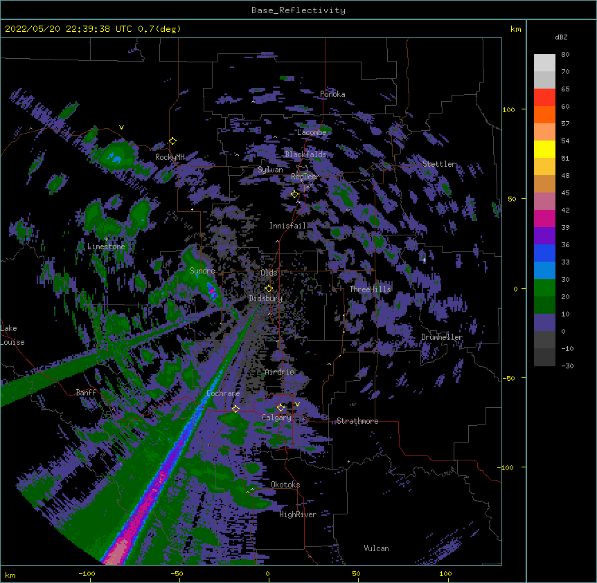Select the Lacombe label on the map

click(x=312, y=132)
